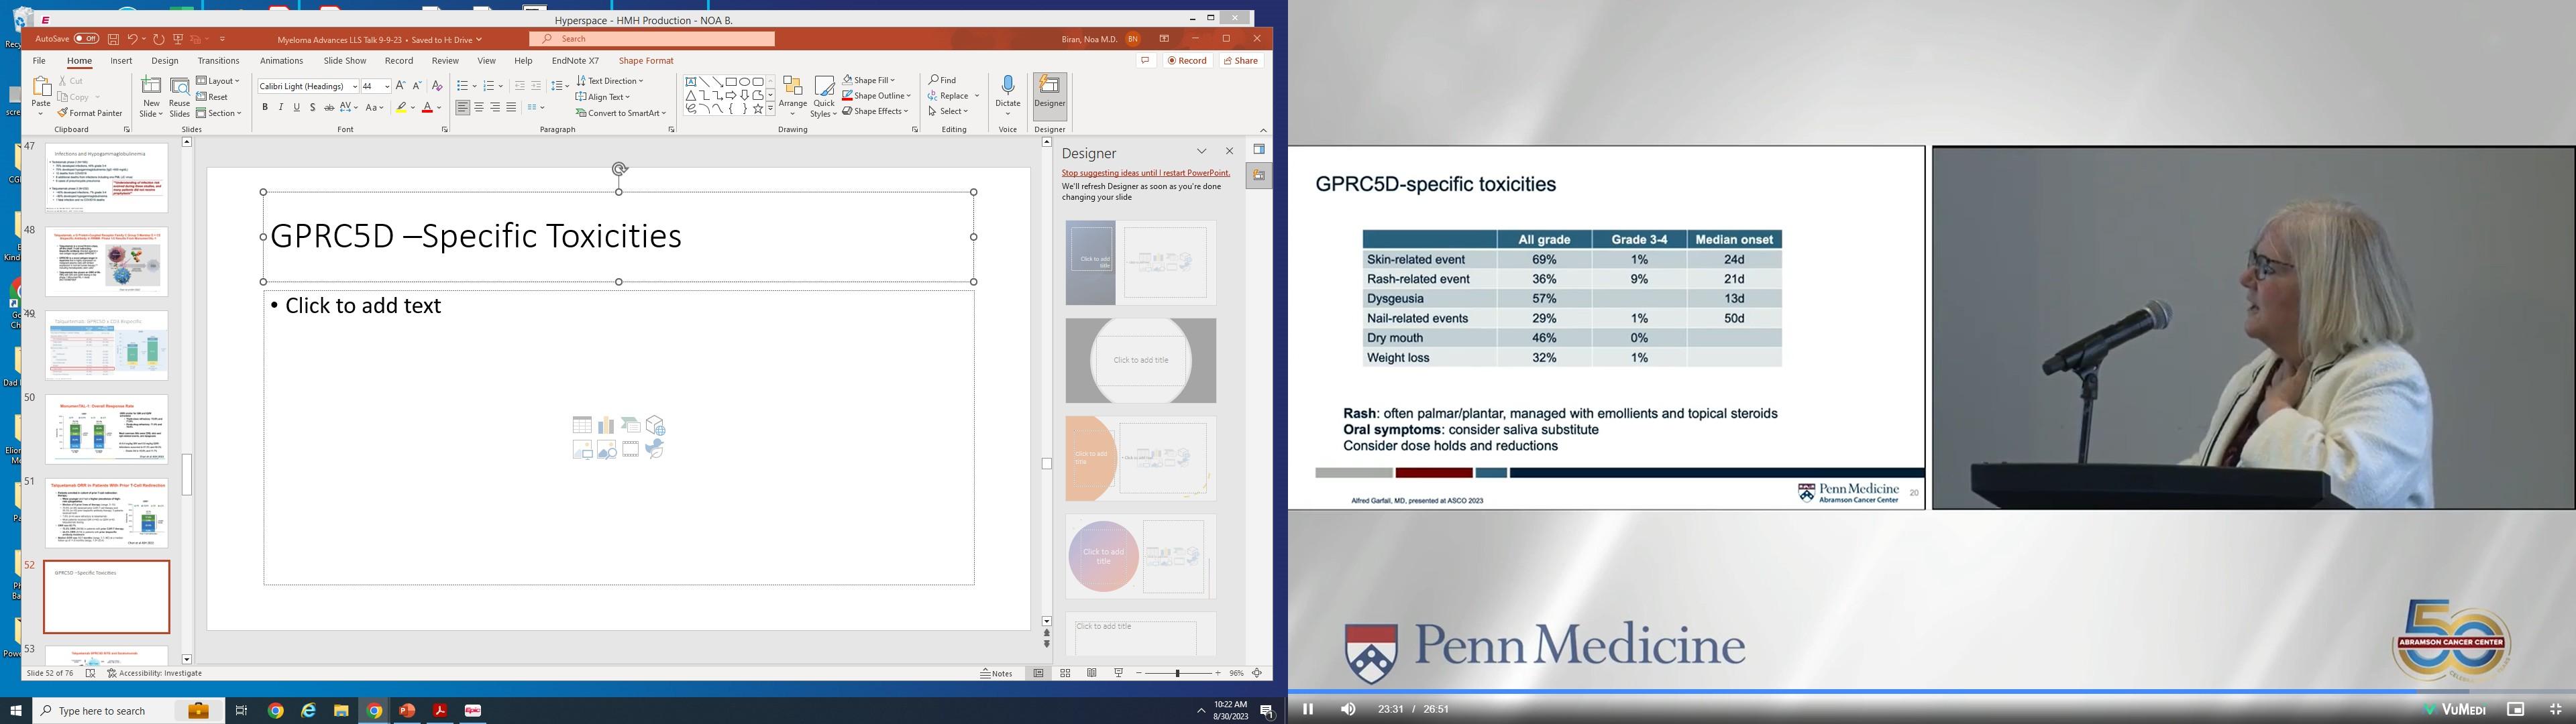The width and height of the screenshot is (2576, 724).
Task: Click the Format Painter brush icon
Action: click(63, 113)
